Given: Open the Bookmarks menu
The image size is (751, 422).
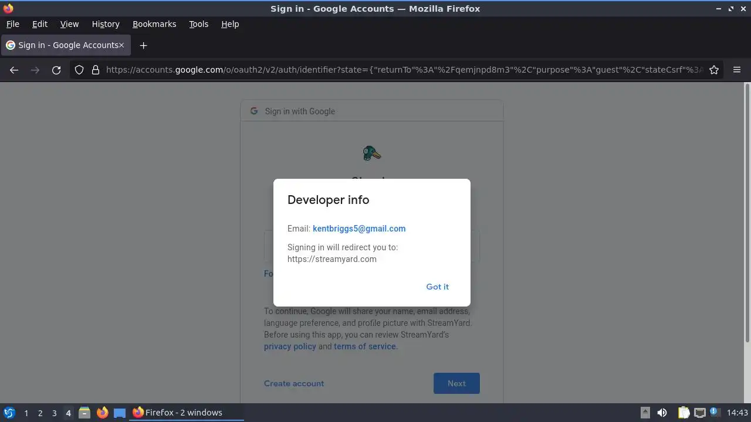Looking at the screenshot, I should pyautogui.click(x=154, y=24).
